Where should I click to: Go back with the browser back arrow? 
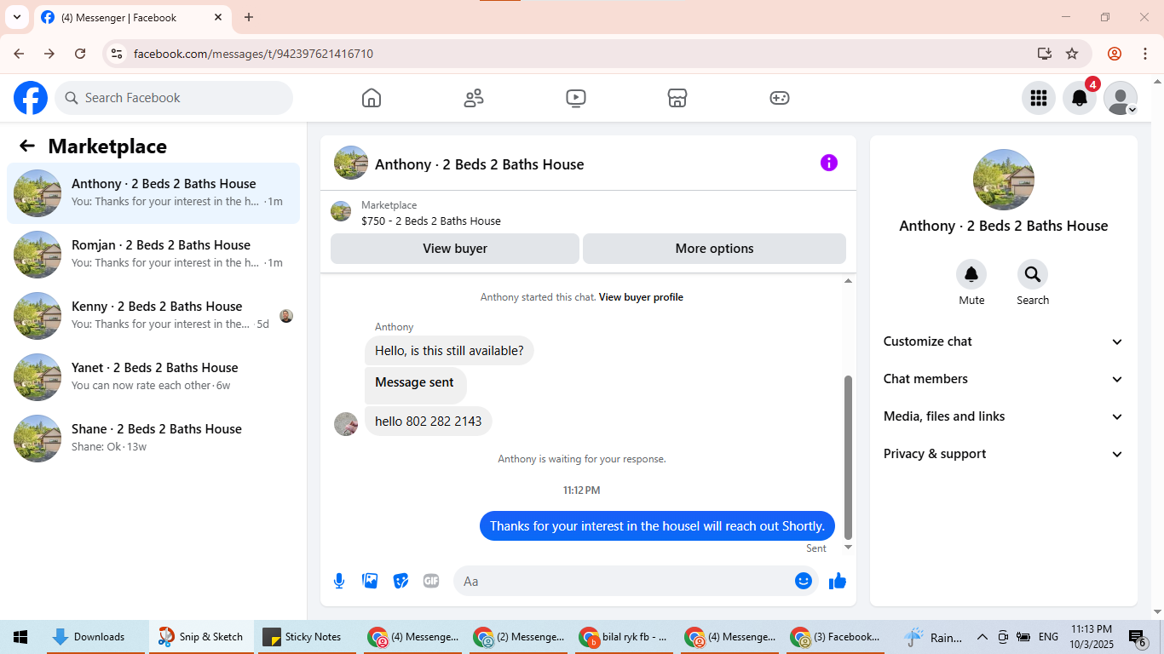coord(19,54)
